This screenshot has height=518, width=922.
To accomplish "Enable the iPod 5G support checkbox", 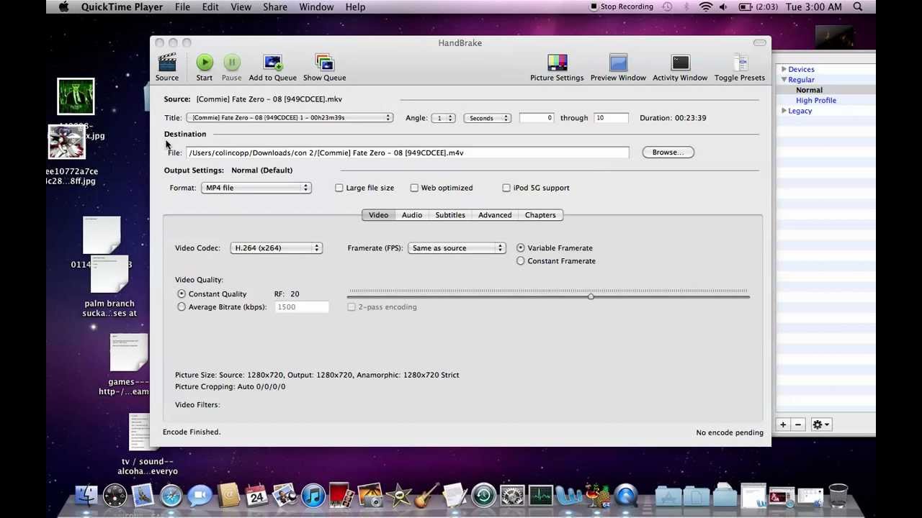I will coord(506,188).
